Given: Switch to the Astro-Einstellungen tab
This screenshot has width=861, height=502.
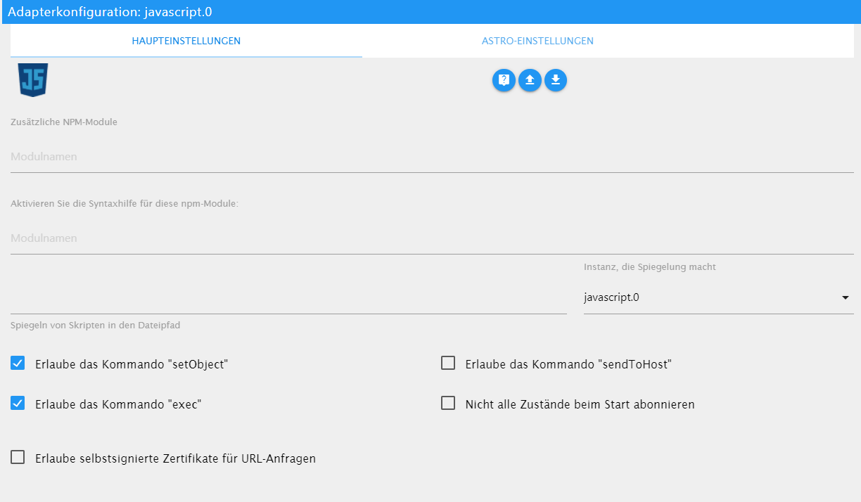Looking at the screenshot, I should point(537,41).
